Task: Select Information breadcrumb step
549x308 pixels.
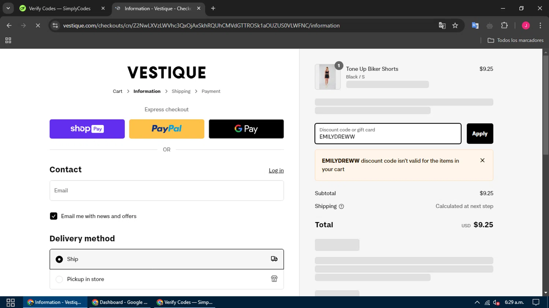Action: pos(147,91)
